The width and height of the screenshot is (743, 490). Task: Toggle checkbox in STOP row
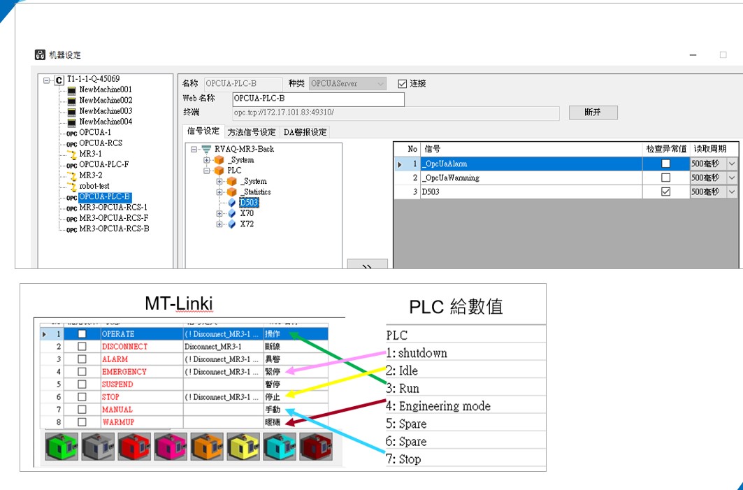tap(82, 396)
